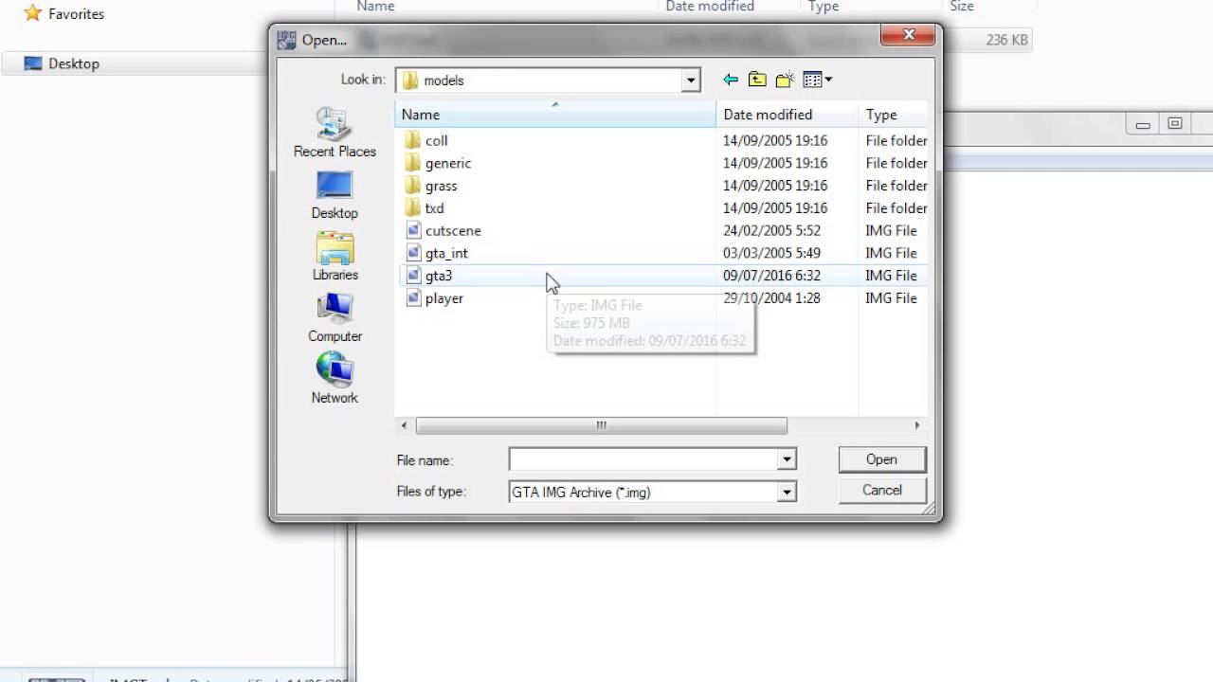This screenshot has height=682, width=1213.
Task: Open Libraries in the dialog places bar
Action: point(335,247)
